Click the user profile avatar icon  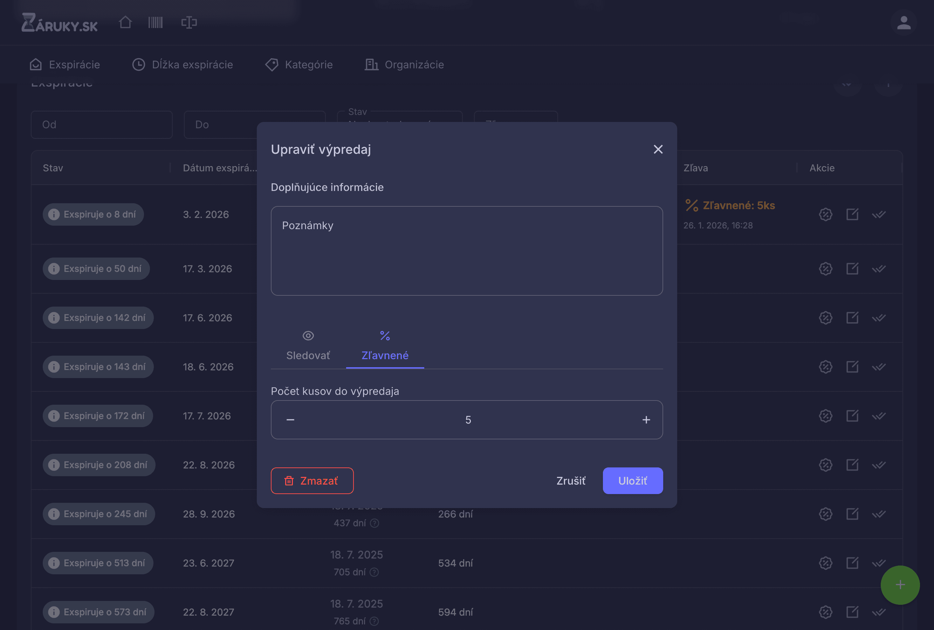tap(904, 23)
